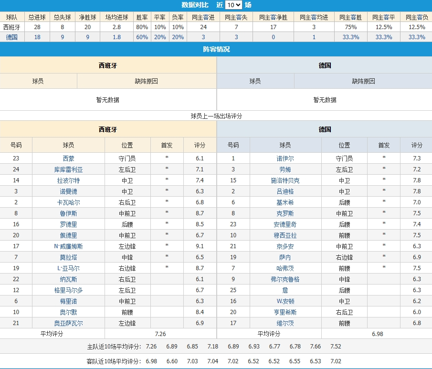Viewport: 432px width, 369px height.
Task: Click the 阵容情况 section header bar
Action: pyautogui.click(x=216, y=49)
